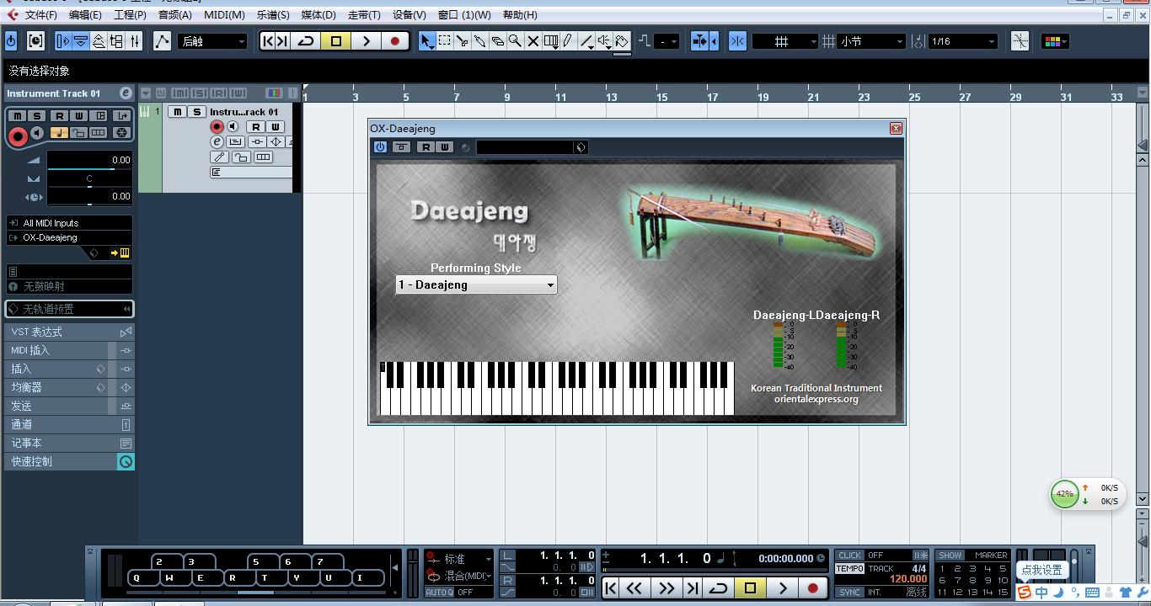This screenshot has height=606, width=1151.
Task: Open the snap type dropdown with grid symbol
Action: [784, 40]
